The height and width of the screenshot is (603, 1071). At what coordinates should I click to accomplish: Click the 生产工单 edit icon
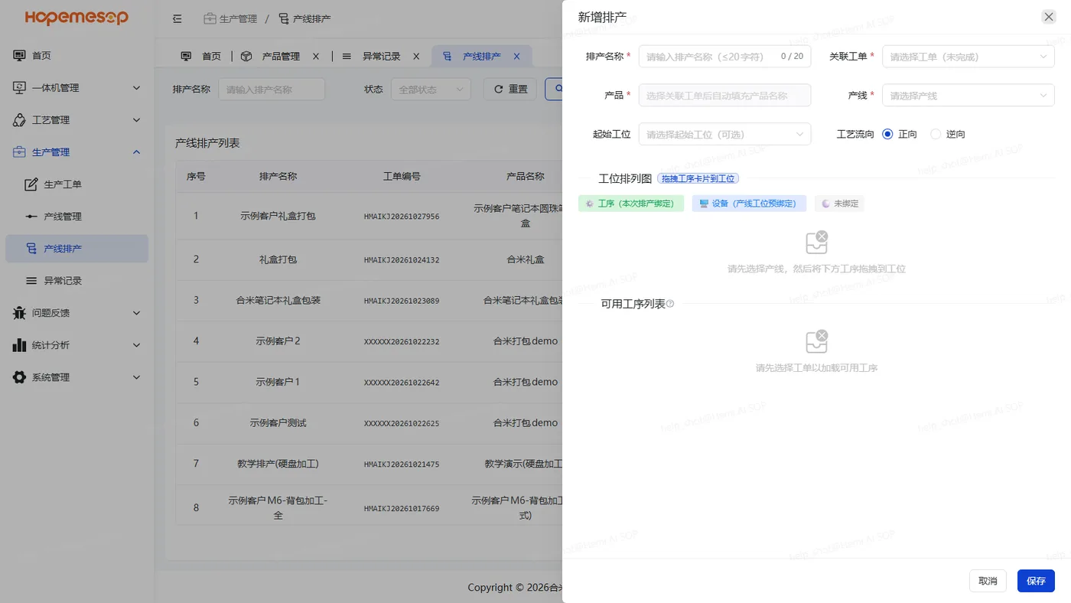click(x=31, y=184)
